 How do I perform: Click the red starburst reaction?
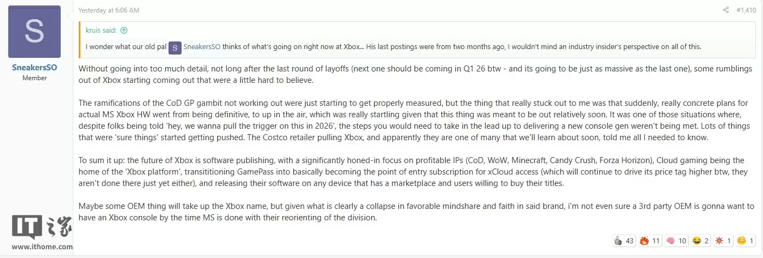pyautogui.click(x=723, y=241)
